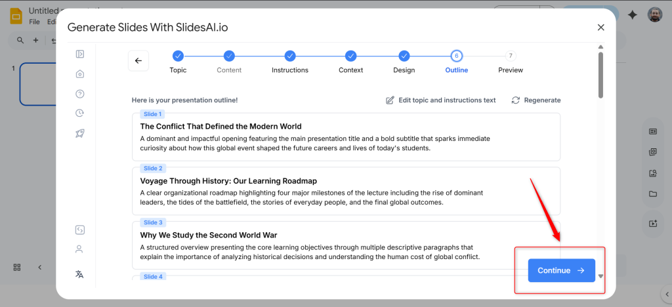This screenshot has height=307, width=672.
Task: Click 'Here is your presentation outline!' text
Action: tap(184, 100)
